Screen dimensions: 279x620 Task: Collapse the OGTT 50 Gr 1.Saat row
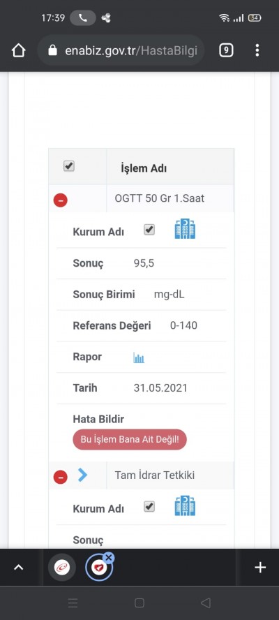[x=61, y=200]
